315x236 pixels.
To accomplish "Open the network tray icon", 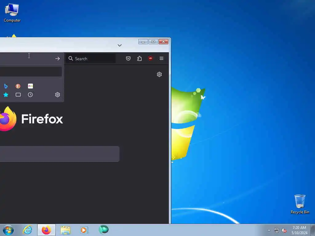I will 277,230.
